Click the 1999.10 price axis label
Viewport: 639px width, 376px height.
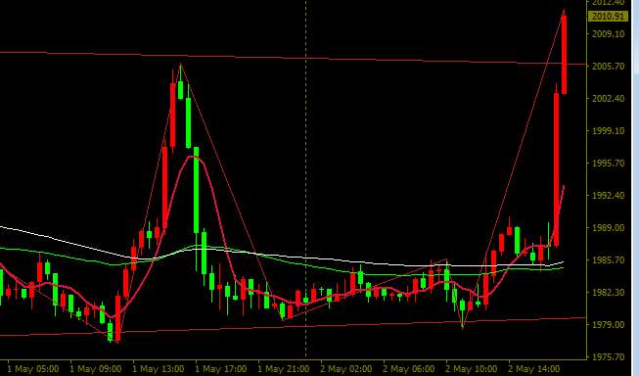tap(608, 130)
